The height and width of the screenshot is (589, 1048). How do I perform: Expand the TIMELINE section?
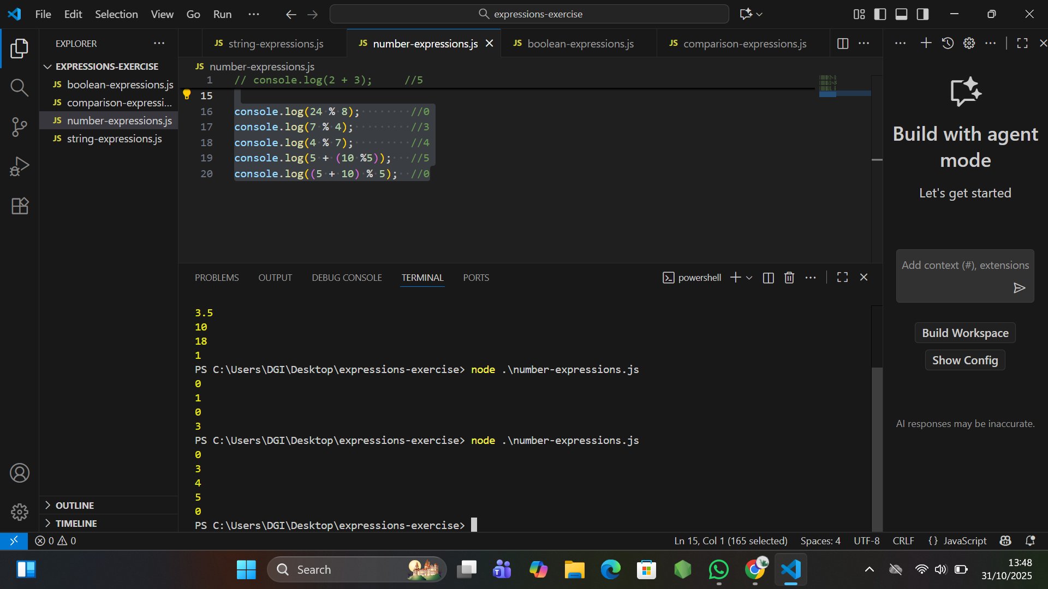pos(76,524)
